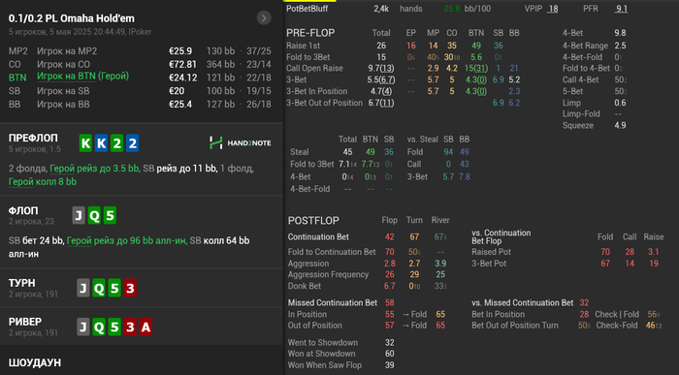Click the hero raise to 3.5 bb action
679x375 pixels.
tap(95, 169)
